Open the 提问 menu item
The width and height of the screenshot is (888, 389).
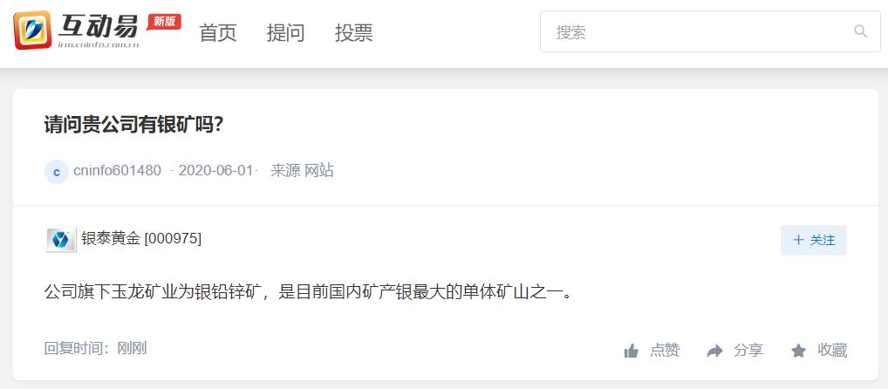coord(285,33)
